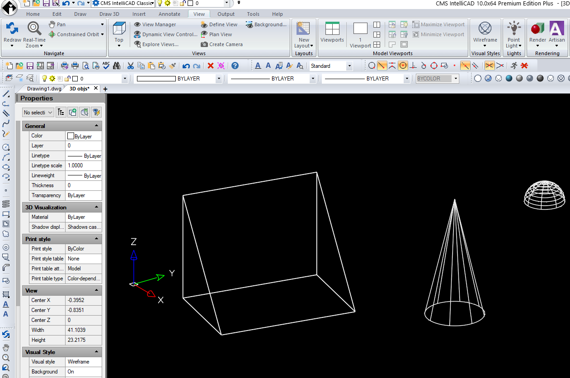
Task: Open the Redraw tool
Action: pos(12,34)
